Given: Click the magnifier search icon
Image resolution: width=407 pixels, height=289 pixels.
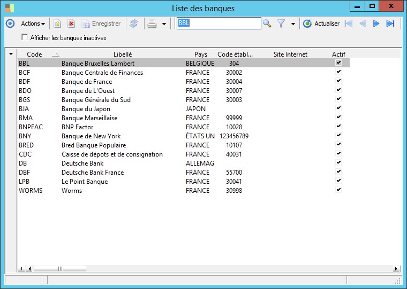Looking at the screenshot, I should click(267, 24).
